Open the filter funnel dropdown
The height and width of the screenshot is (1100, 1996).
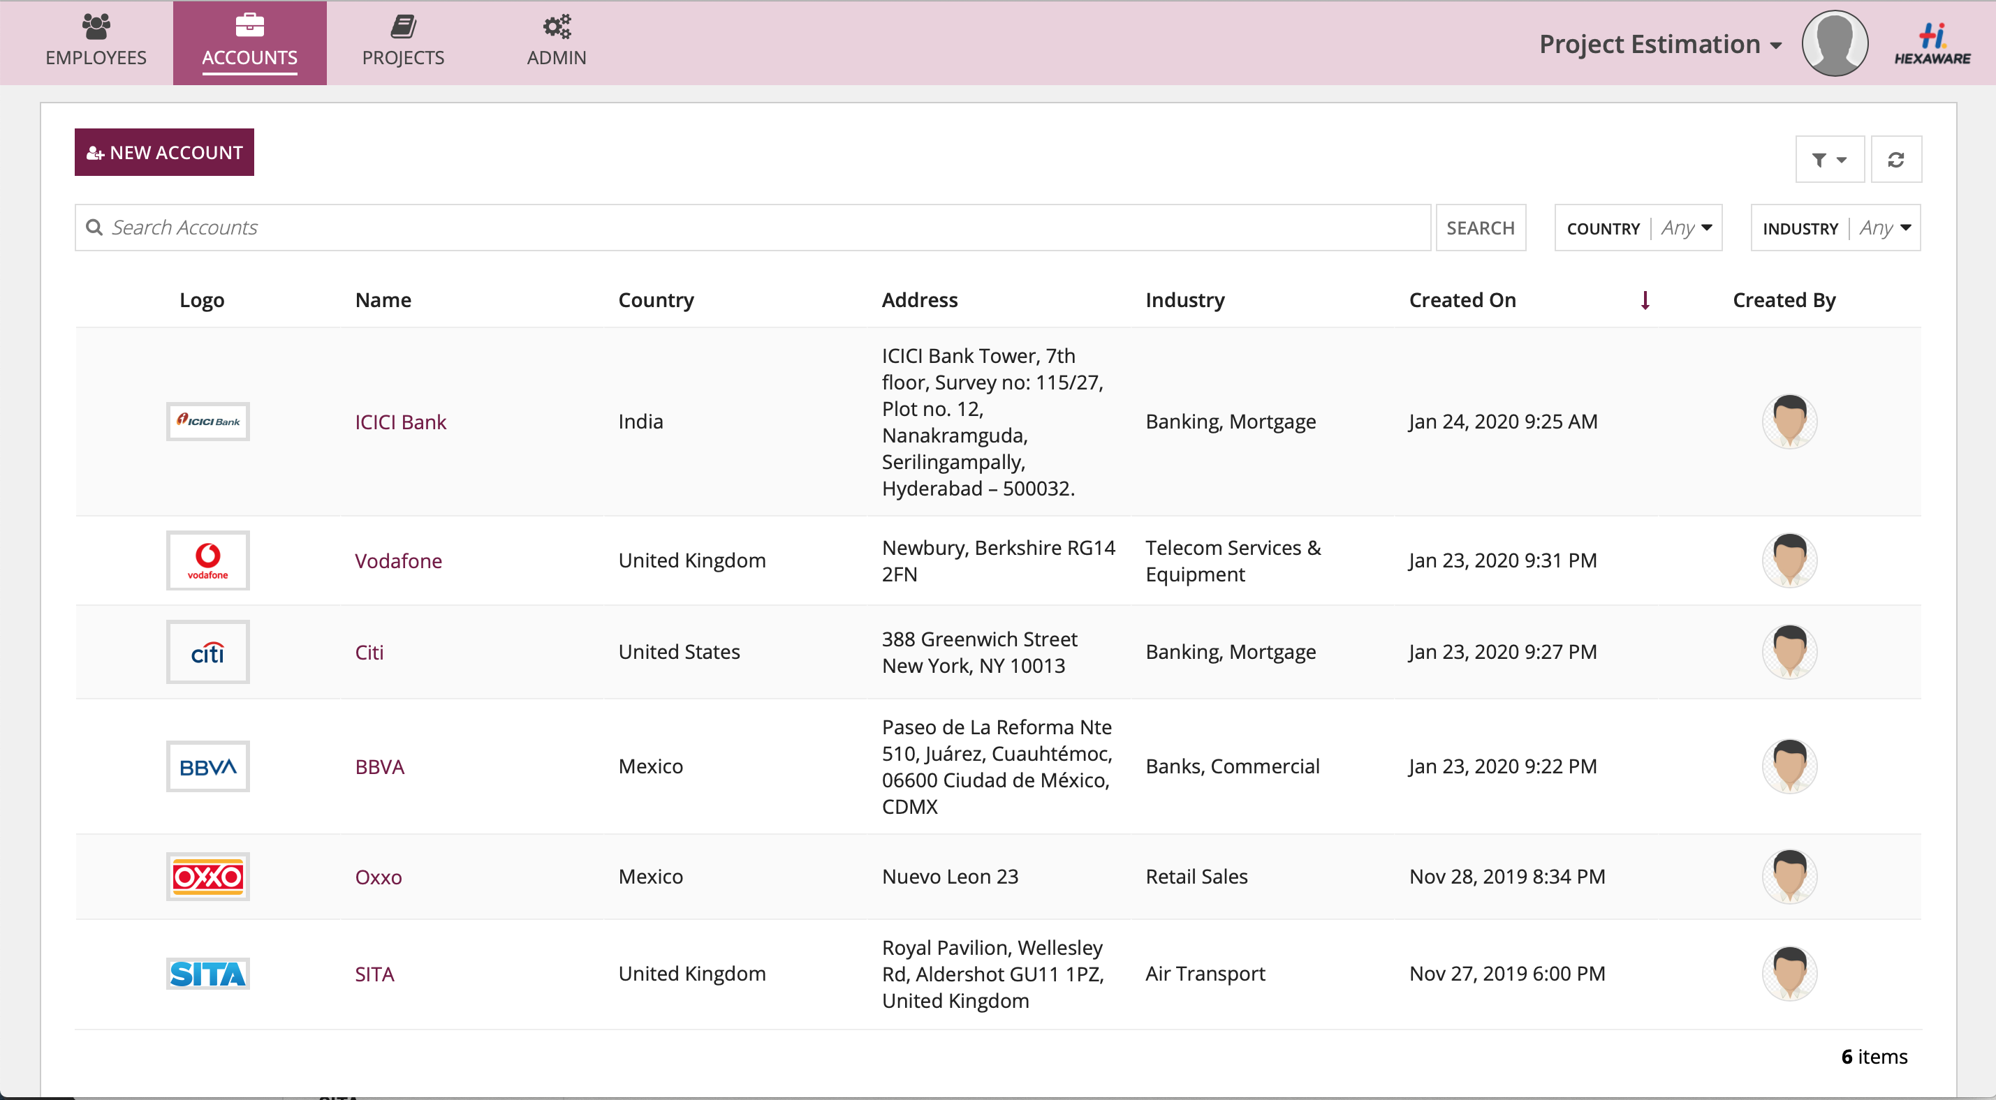point(1828,160)
